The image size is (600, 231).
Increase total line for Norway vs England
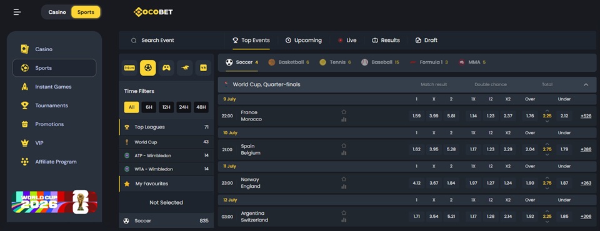pos(547,178)
